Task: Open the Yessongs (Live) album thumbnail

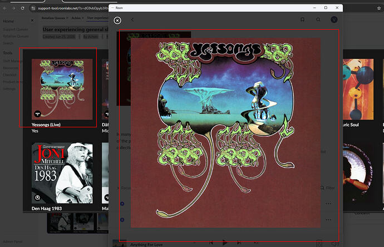Action: (x=62, y=89)
